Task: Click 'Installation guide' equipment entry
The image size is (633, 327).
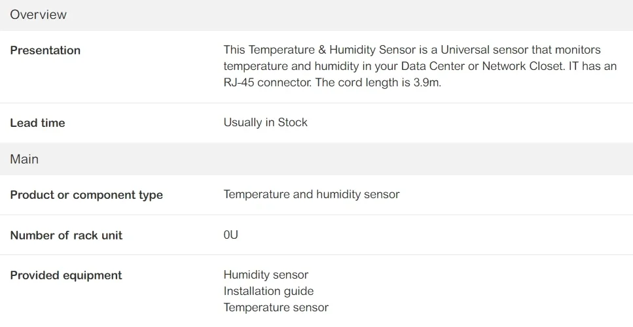Action: (268, 291)
